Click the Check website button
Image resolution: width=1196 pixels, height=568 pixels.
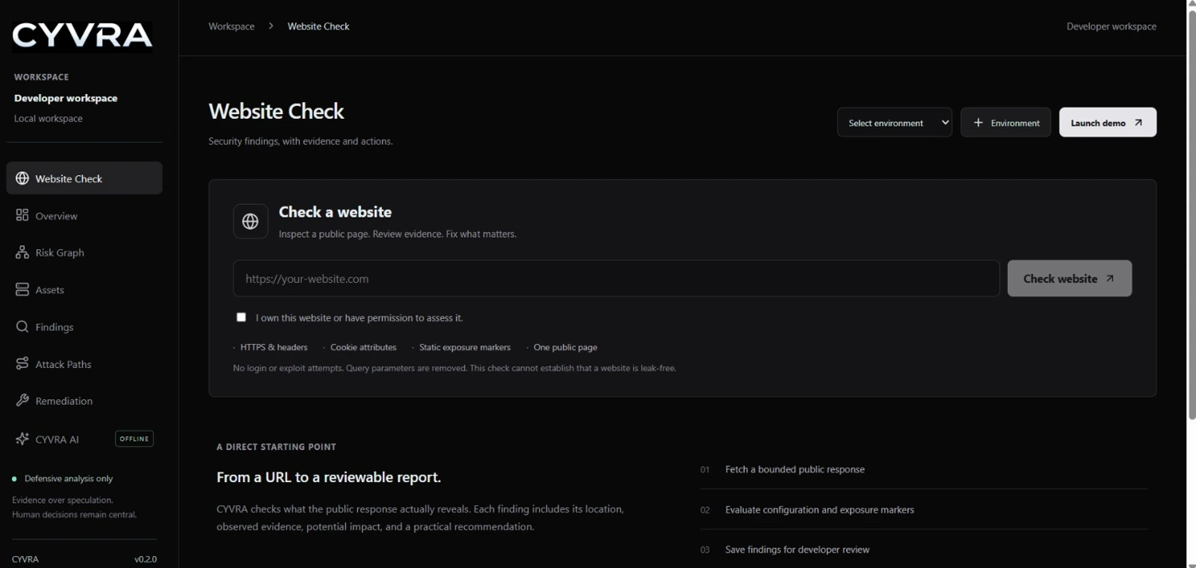tap(1069, 279)
